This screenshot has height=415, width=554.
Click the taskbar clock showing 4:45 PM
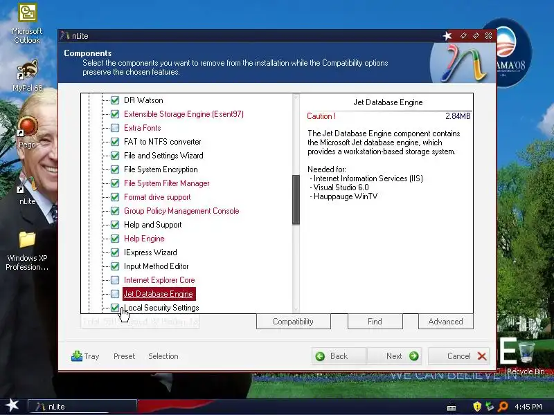point(528,407)
